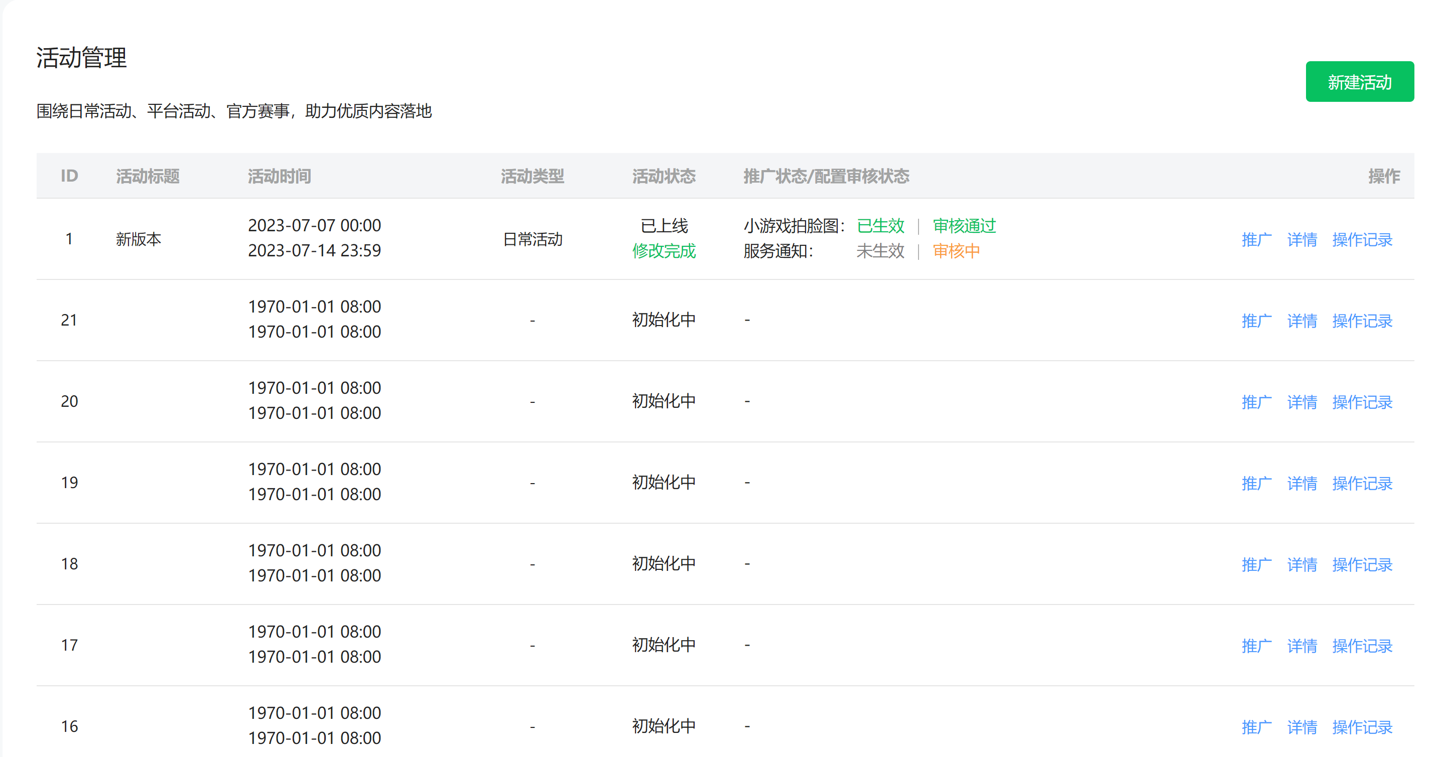This screenshot has width=1436, height=757.
Task: Click the 活动状态 column header
Action: click(664, 176)
